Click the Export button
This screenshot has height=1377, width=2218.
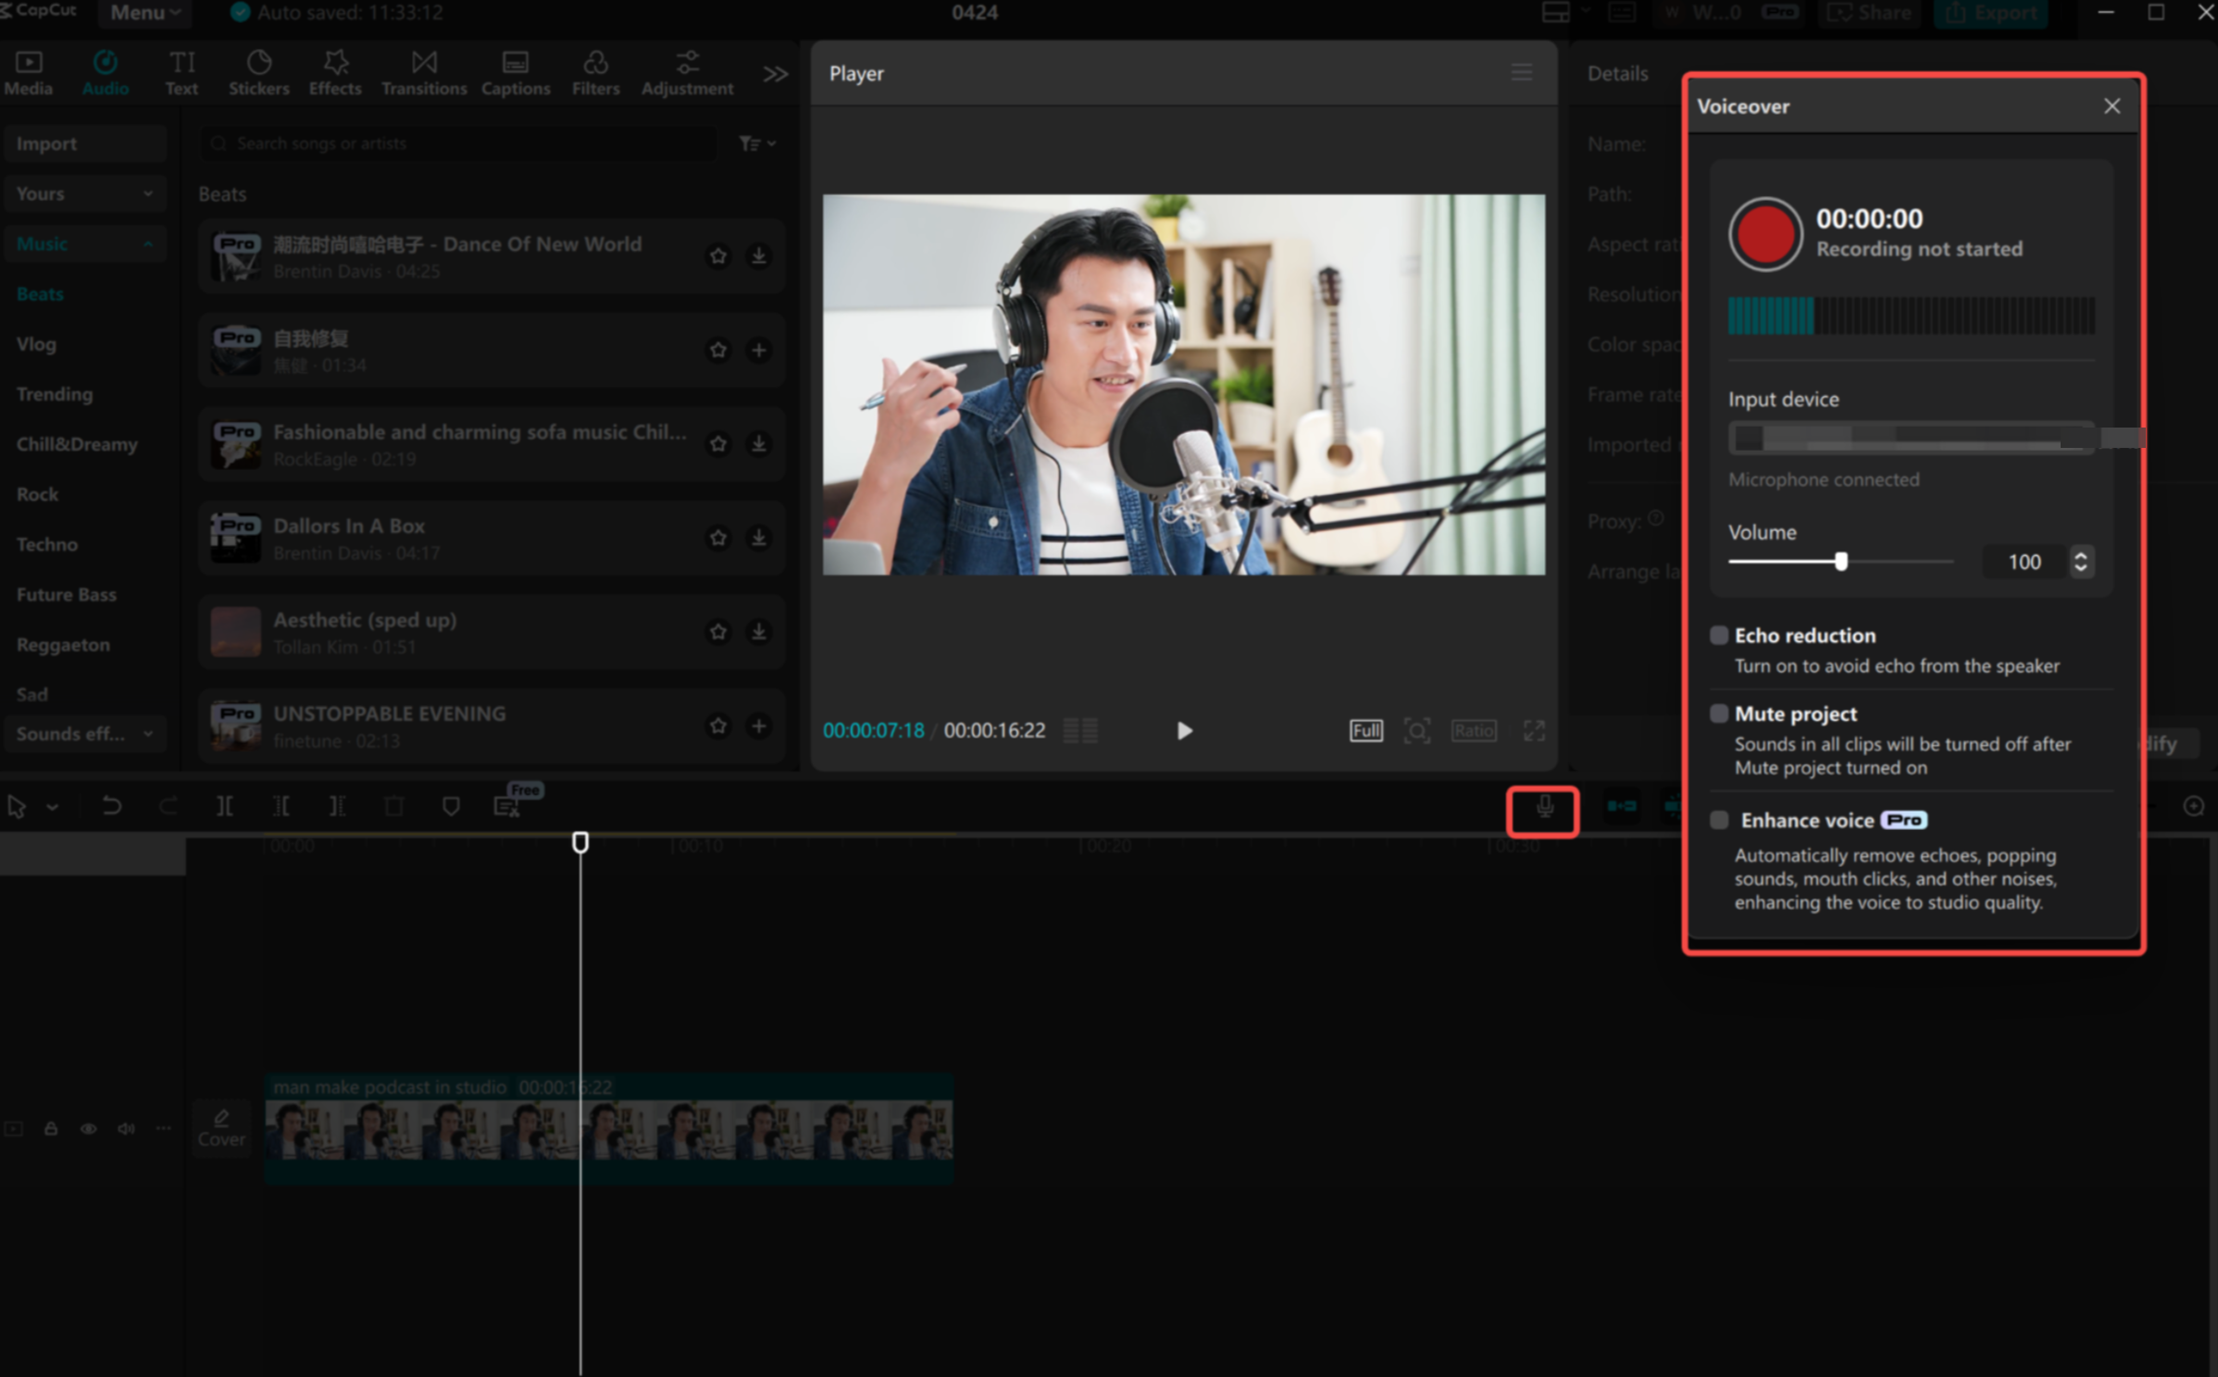(x=1989, y=13)
